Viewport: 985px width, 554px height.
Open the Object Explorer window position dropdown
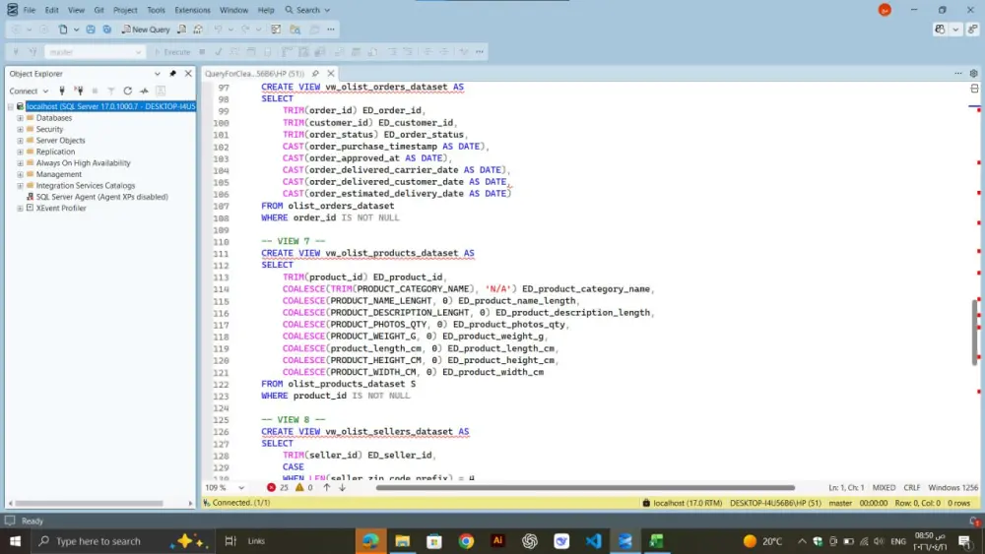pos(157,74)
